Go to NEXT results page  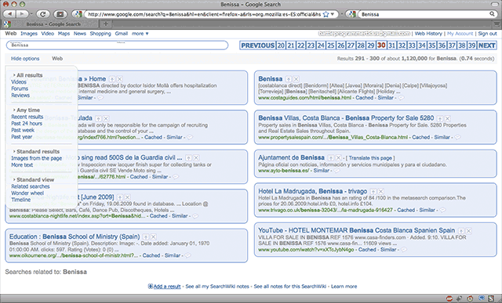pyautogui.click(x=486, y=45)
